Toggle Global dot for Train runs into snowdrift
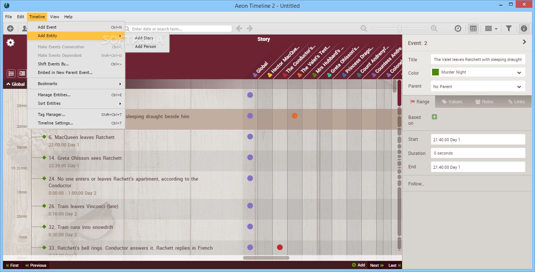The height and width of the screenshot is (272, 535). tap(250, 226)
